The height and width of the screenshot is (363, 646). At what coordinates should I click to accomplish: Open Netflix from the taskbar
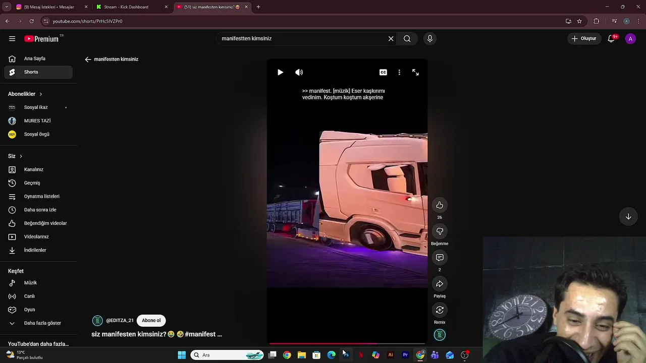click(361, 355)
